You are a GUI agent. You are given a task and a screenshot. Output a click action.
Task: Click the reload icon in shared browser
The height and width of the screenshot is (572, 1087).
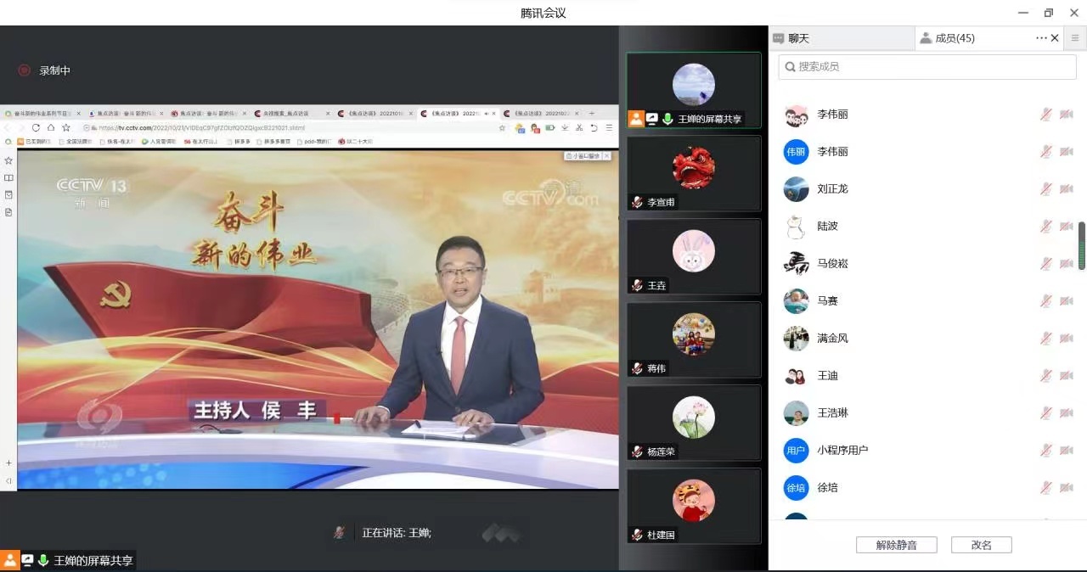click(x=36, y=127)
